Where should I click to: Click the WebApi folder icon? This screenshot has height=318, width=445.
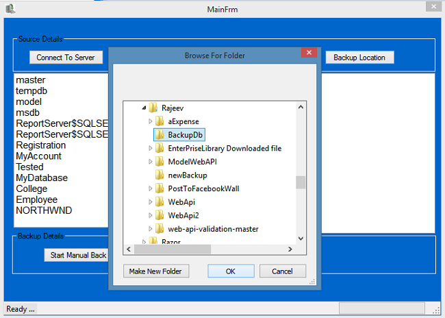(x=160, y=201)
